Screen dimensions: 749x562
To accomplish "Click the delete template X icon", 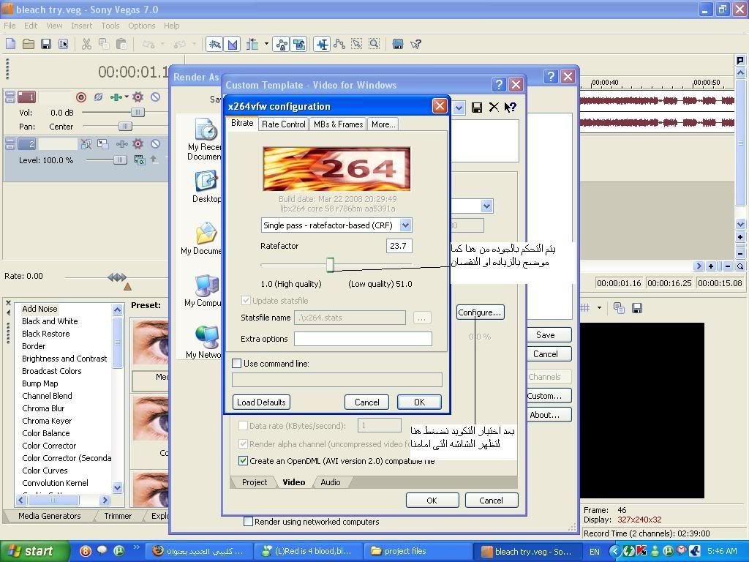I will click(x=494, y=108).
